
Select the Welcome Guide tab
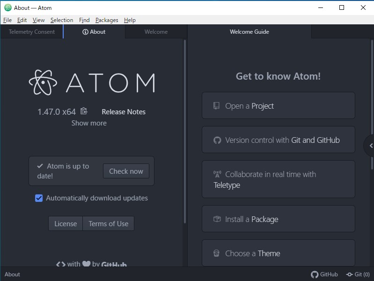(249, 32)
